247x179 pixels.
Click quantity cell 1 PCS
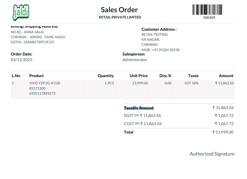click(x=109, y=83)
